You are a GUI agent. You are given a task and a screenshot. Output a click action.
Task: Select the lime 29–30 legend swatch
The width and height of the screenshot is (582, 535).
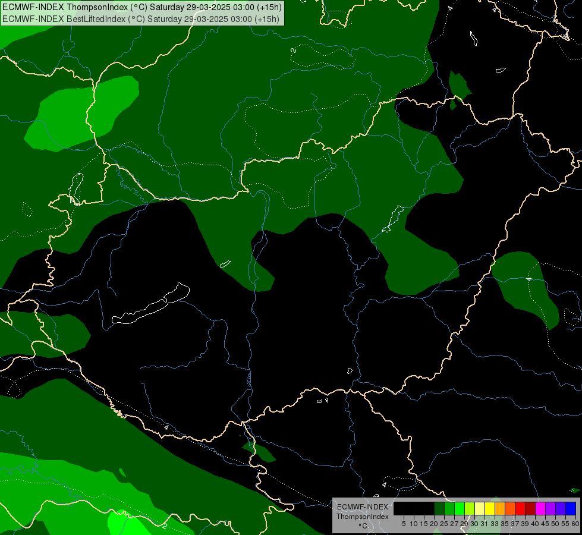coord(470,508)
